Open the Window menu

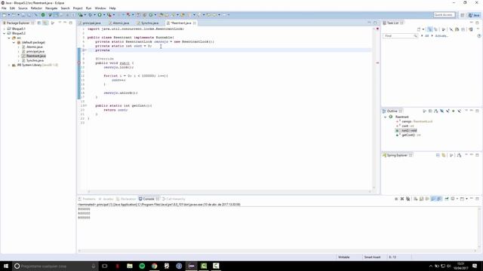[100, 8]
